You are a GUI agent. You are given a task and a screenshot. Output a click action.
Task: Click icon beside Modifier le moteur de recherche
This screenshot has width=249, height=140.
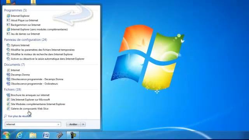tap(8, 54)
